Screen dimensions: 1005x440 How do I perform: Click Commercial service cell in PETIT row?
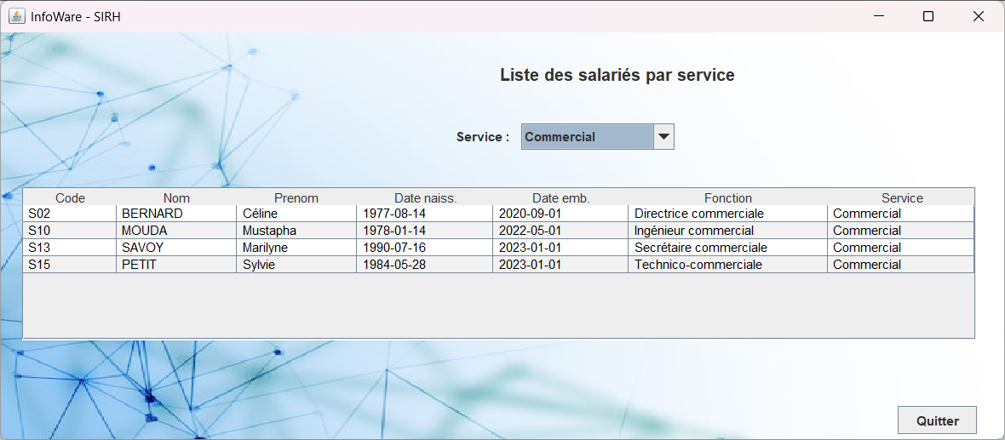point(900,265)
